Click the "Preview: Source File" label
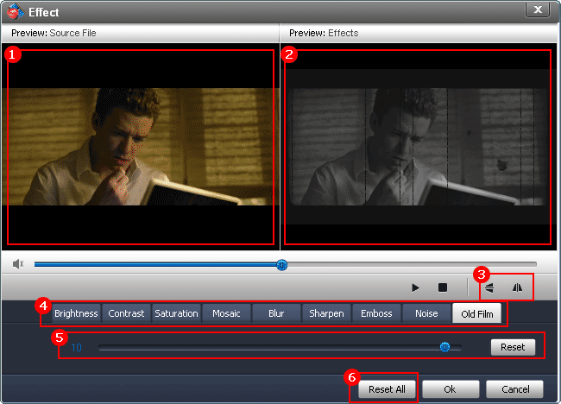This screenshot has height=404, width=561. [x=54, y=33]
